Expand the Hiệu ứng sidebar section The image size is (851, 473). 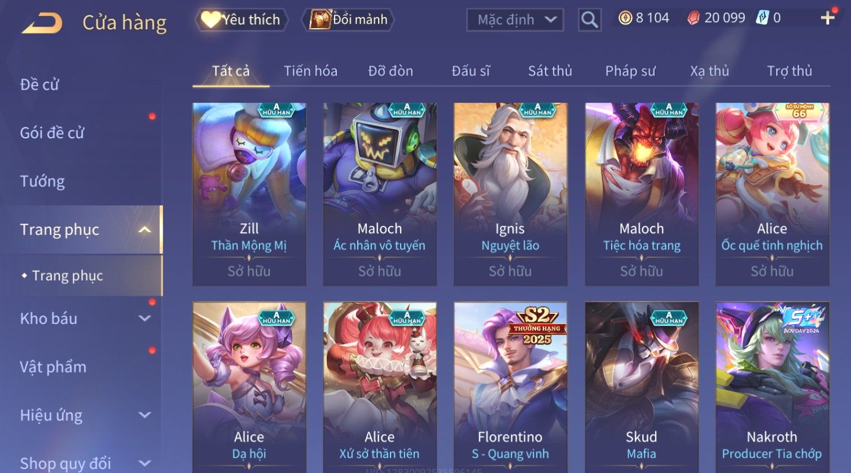point(144,415)
